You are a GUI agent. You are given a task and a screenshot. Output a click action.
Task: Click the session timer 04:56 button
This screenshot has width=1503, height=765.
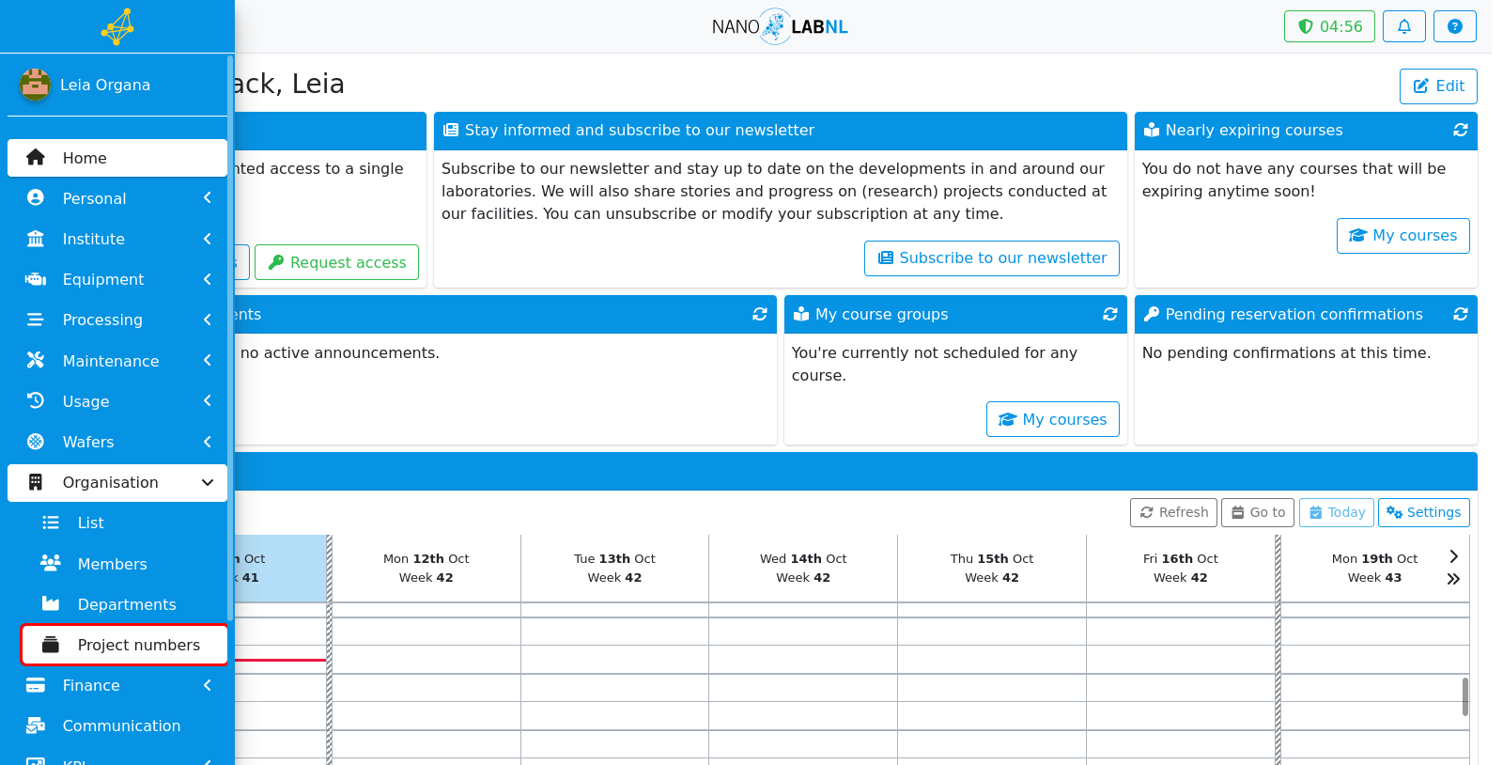coord(1329,26)
